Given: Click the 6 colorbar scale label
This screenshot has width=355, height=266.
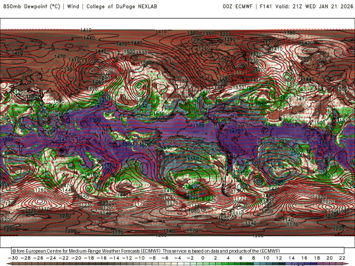Looking at the screenshot, I should coord(241,258).
